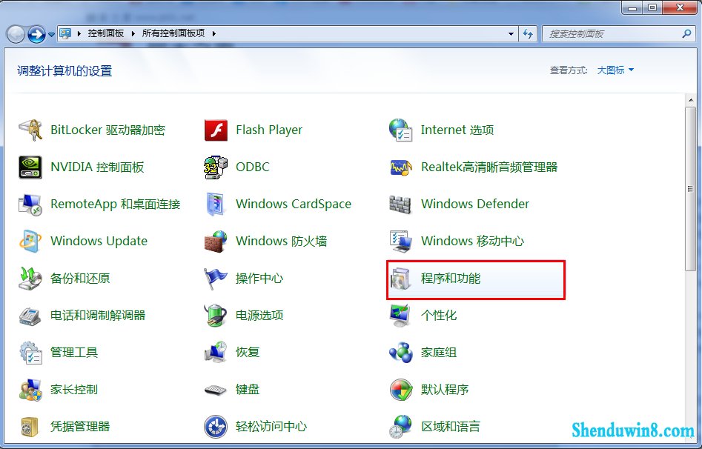This screenshot has width=702, height=449.
Task: Open the 恢复 icon
Action: point(216,353)
